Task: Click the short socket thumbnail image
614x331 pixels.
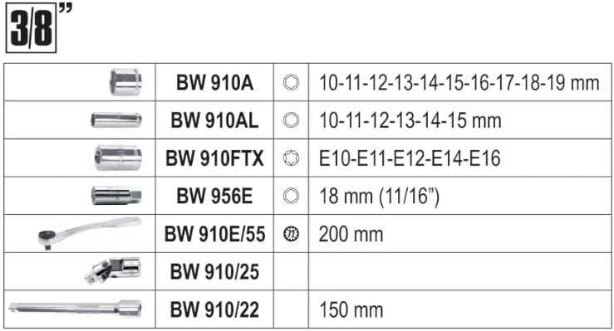Action: (125, 82)
